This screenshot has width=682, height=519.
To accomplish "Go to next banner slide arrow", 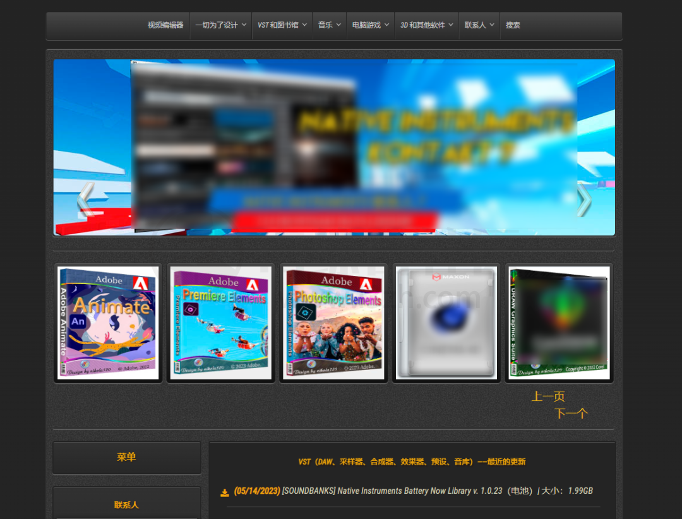I will (x=583, y=200).
